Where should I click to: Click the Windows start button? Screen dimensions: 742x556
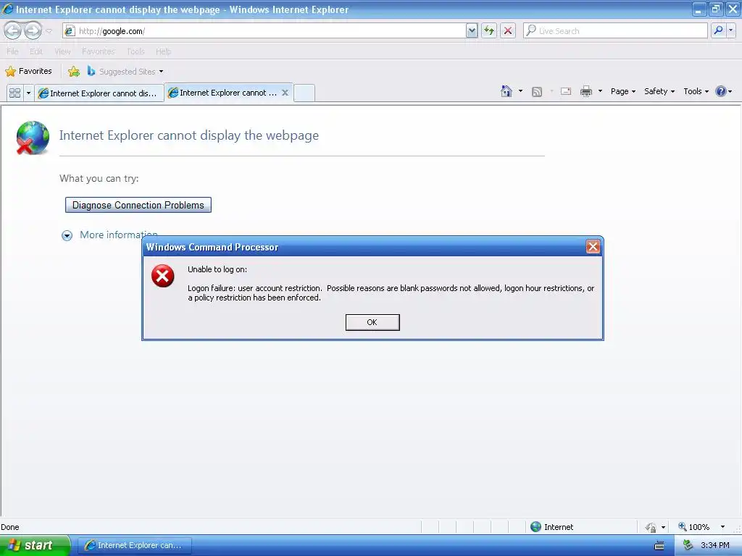pos(35,545)
